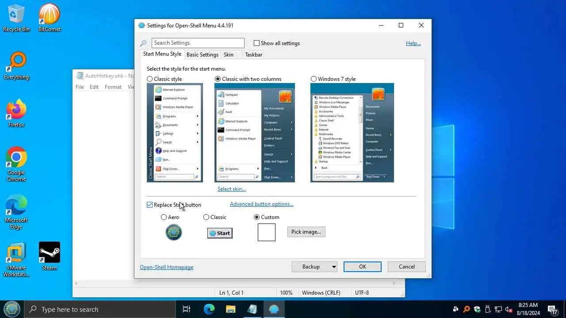Uncheck Replace Start button checkbox
The height and width of the screenshot is (318, 566).
pyautogui.click(x=149, y=205)
